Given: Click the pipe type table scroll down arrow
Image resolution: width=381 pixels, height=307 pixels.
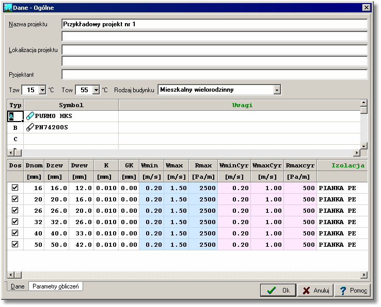Looking at the screenshot, I should [x=364, y=146].
